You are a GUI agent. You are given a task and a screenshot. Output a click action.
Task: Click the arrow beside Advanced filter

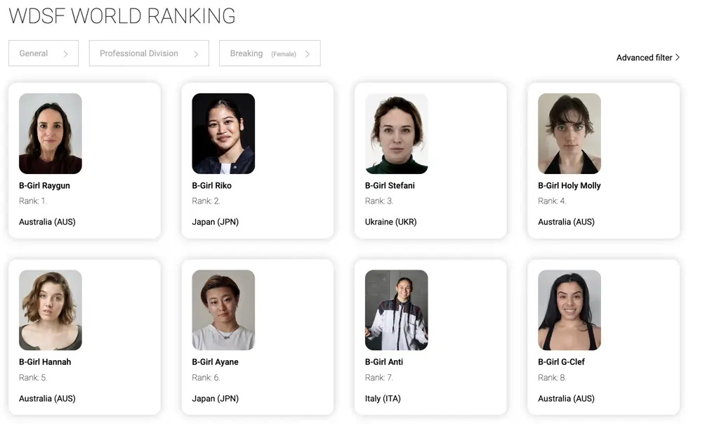pos(677,57)
